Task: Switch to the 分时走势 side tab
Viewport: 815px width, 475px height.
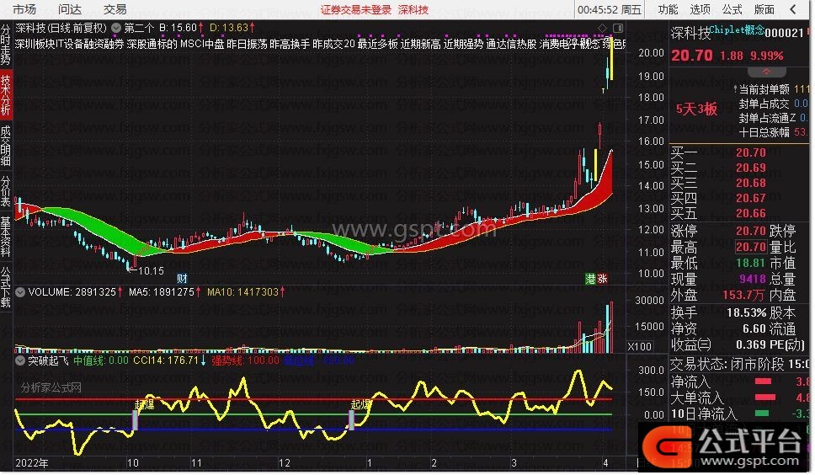Action: coord(5,45)
